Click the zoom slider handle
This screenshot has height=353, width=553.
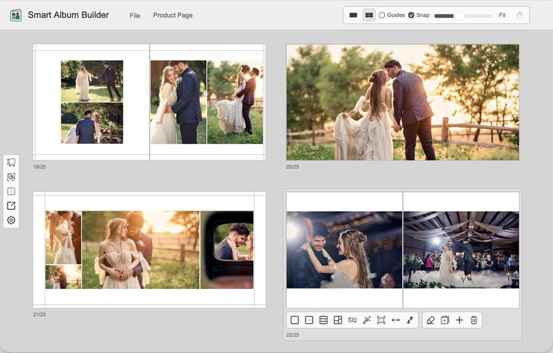click(459, 15)
